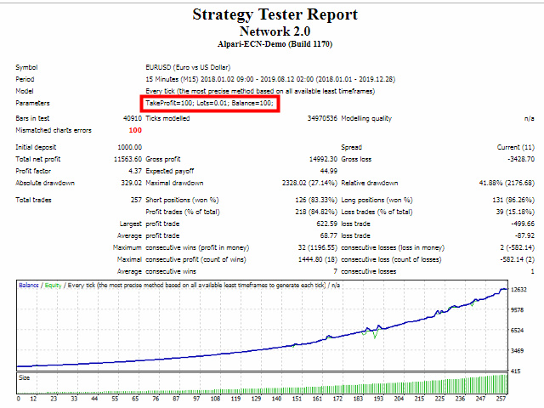Click 'TakeProfit=100; Lots=0.01; Balance=100;' text

pos(210,103)
